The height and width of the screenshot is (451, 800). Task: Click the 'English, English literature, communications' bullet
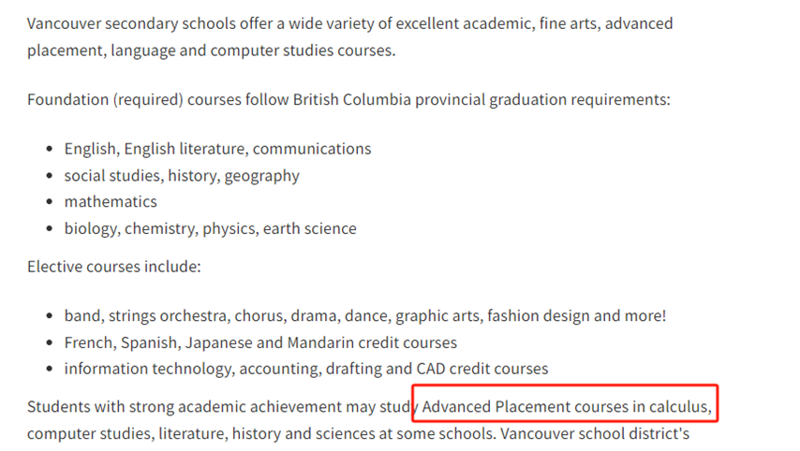tap(217, 149)
